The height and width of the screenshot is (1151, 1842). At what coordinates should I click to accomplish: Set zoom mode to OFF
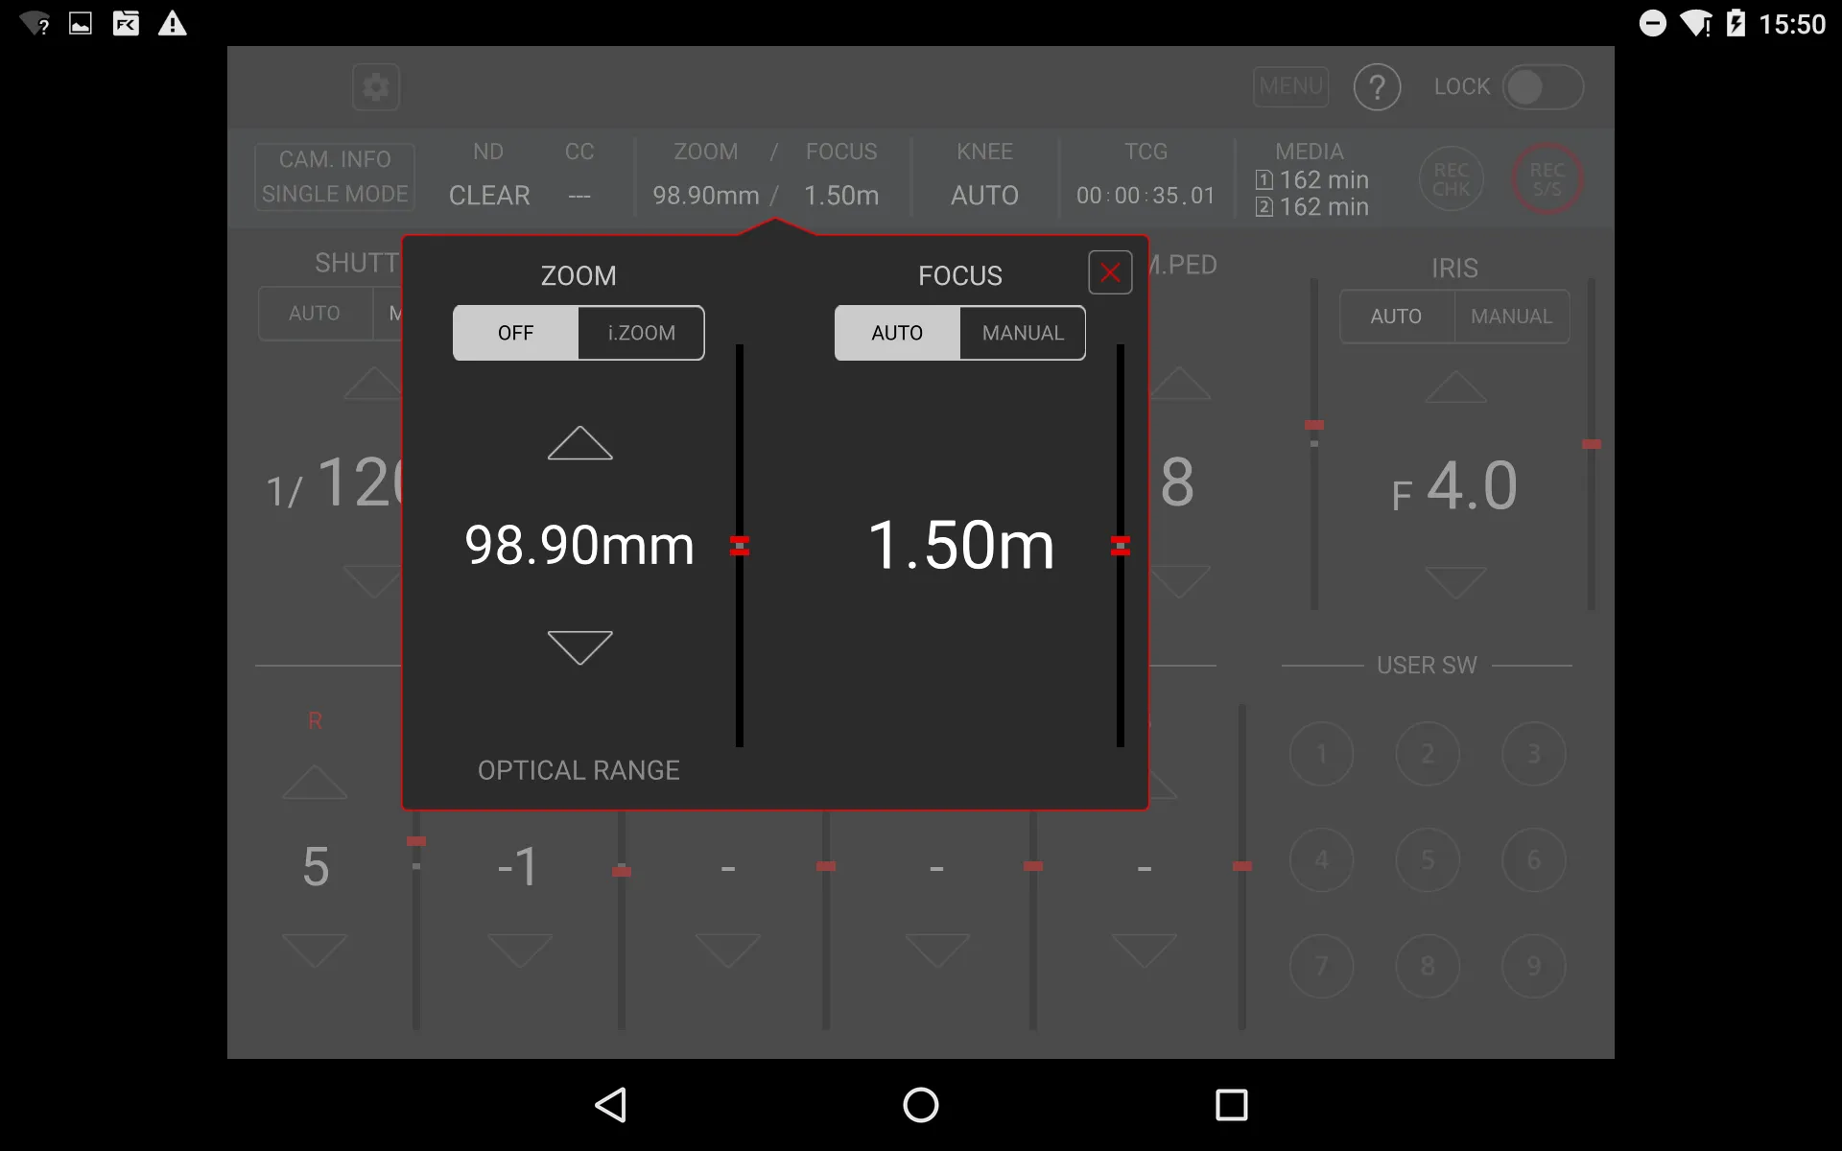pyautogui.click(x=515, y=333)
